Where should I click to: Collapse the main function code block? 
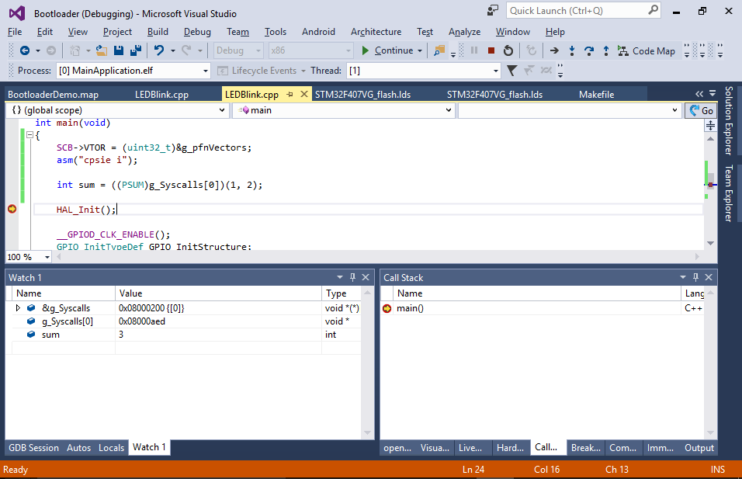point(29,135)
